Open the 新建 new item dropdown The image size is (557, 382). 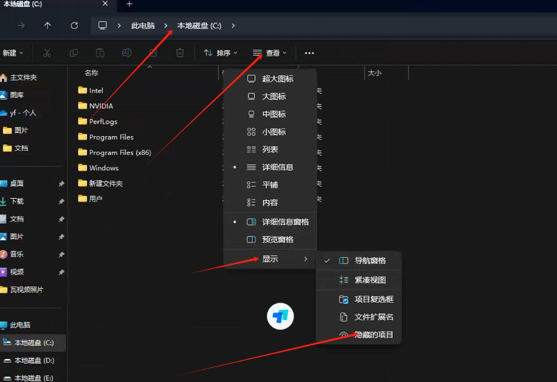[13, 53]
